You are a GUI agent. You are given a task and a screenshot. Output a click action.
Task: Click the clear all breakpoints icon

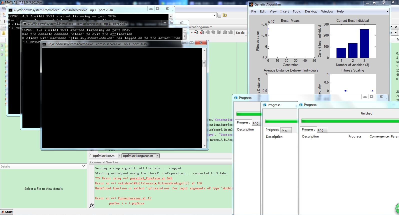pyautogui.click(x=201, y=32)
